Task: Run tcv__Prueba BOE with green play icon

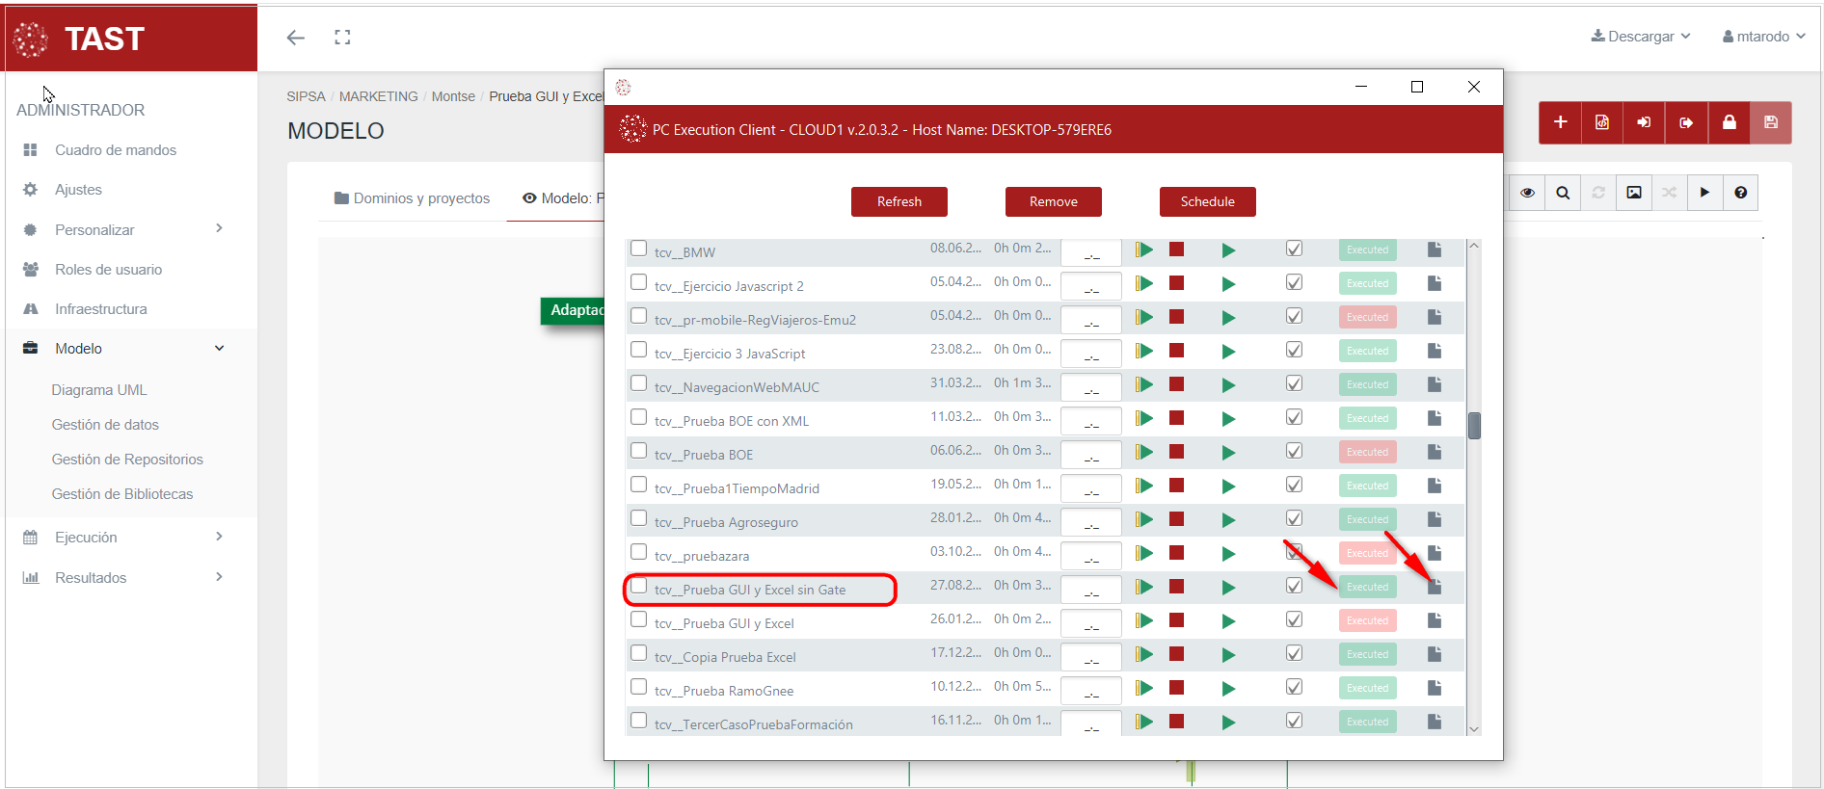Action: click(1228, 453)
